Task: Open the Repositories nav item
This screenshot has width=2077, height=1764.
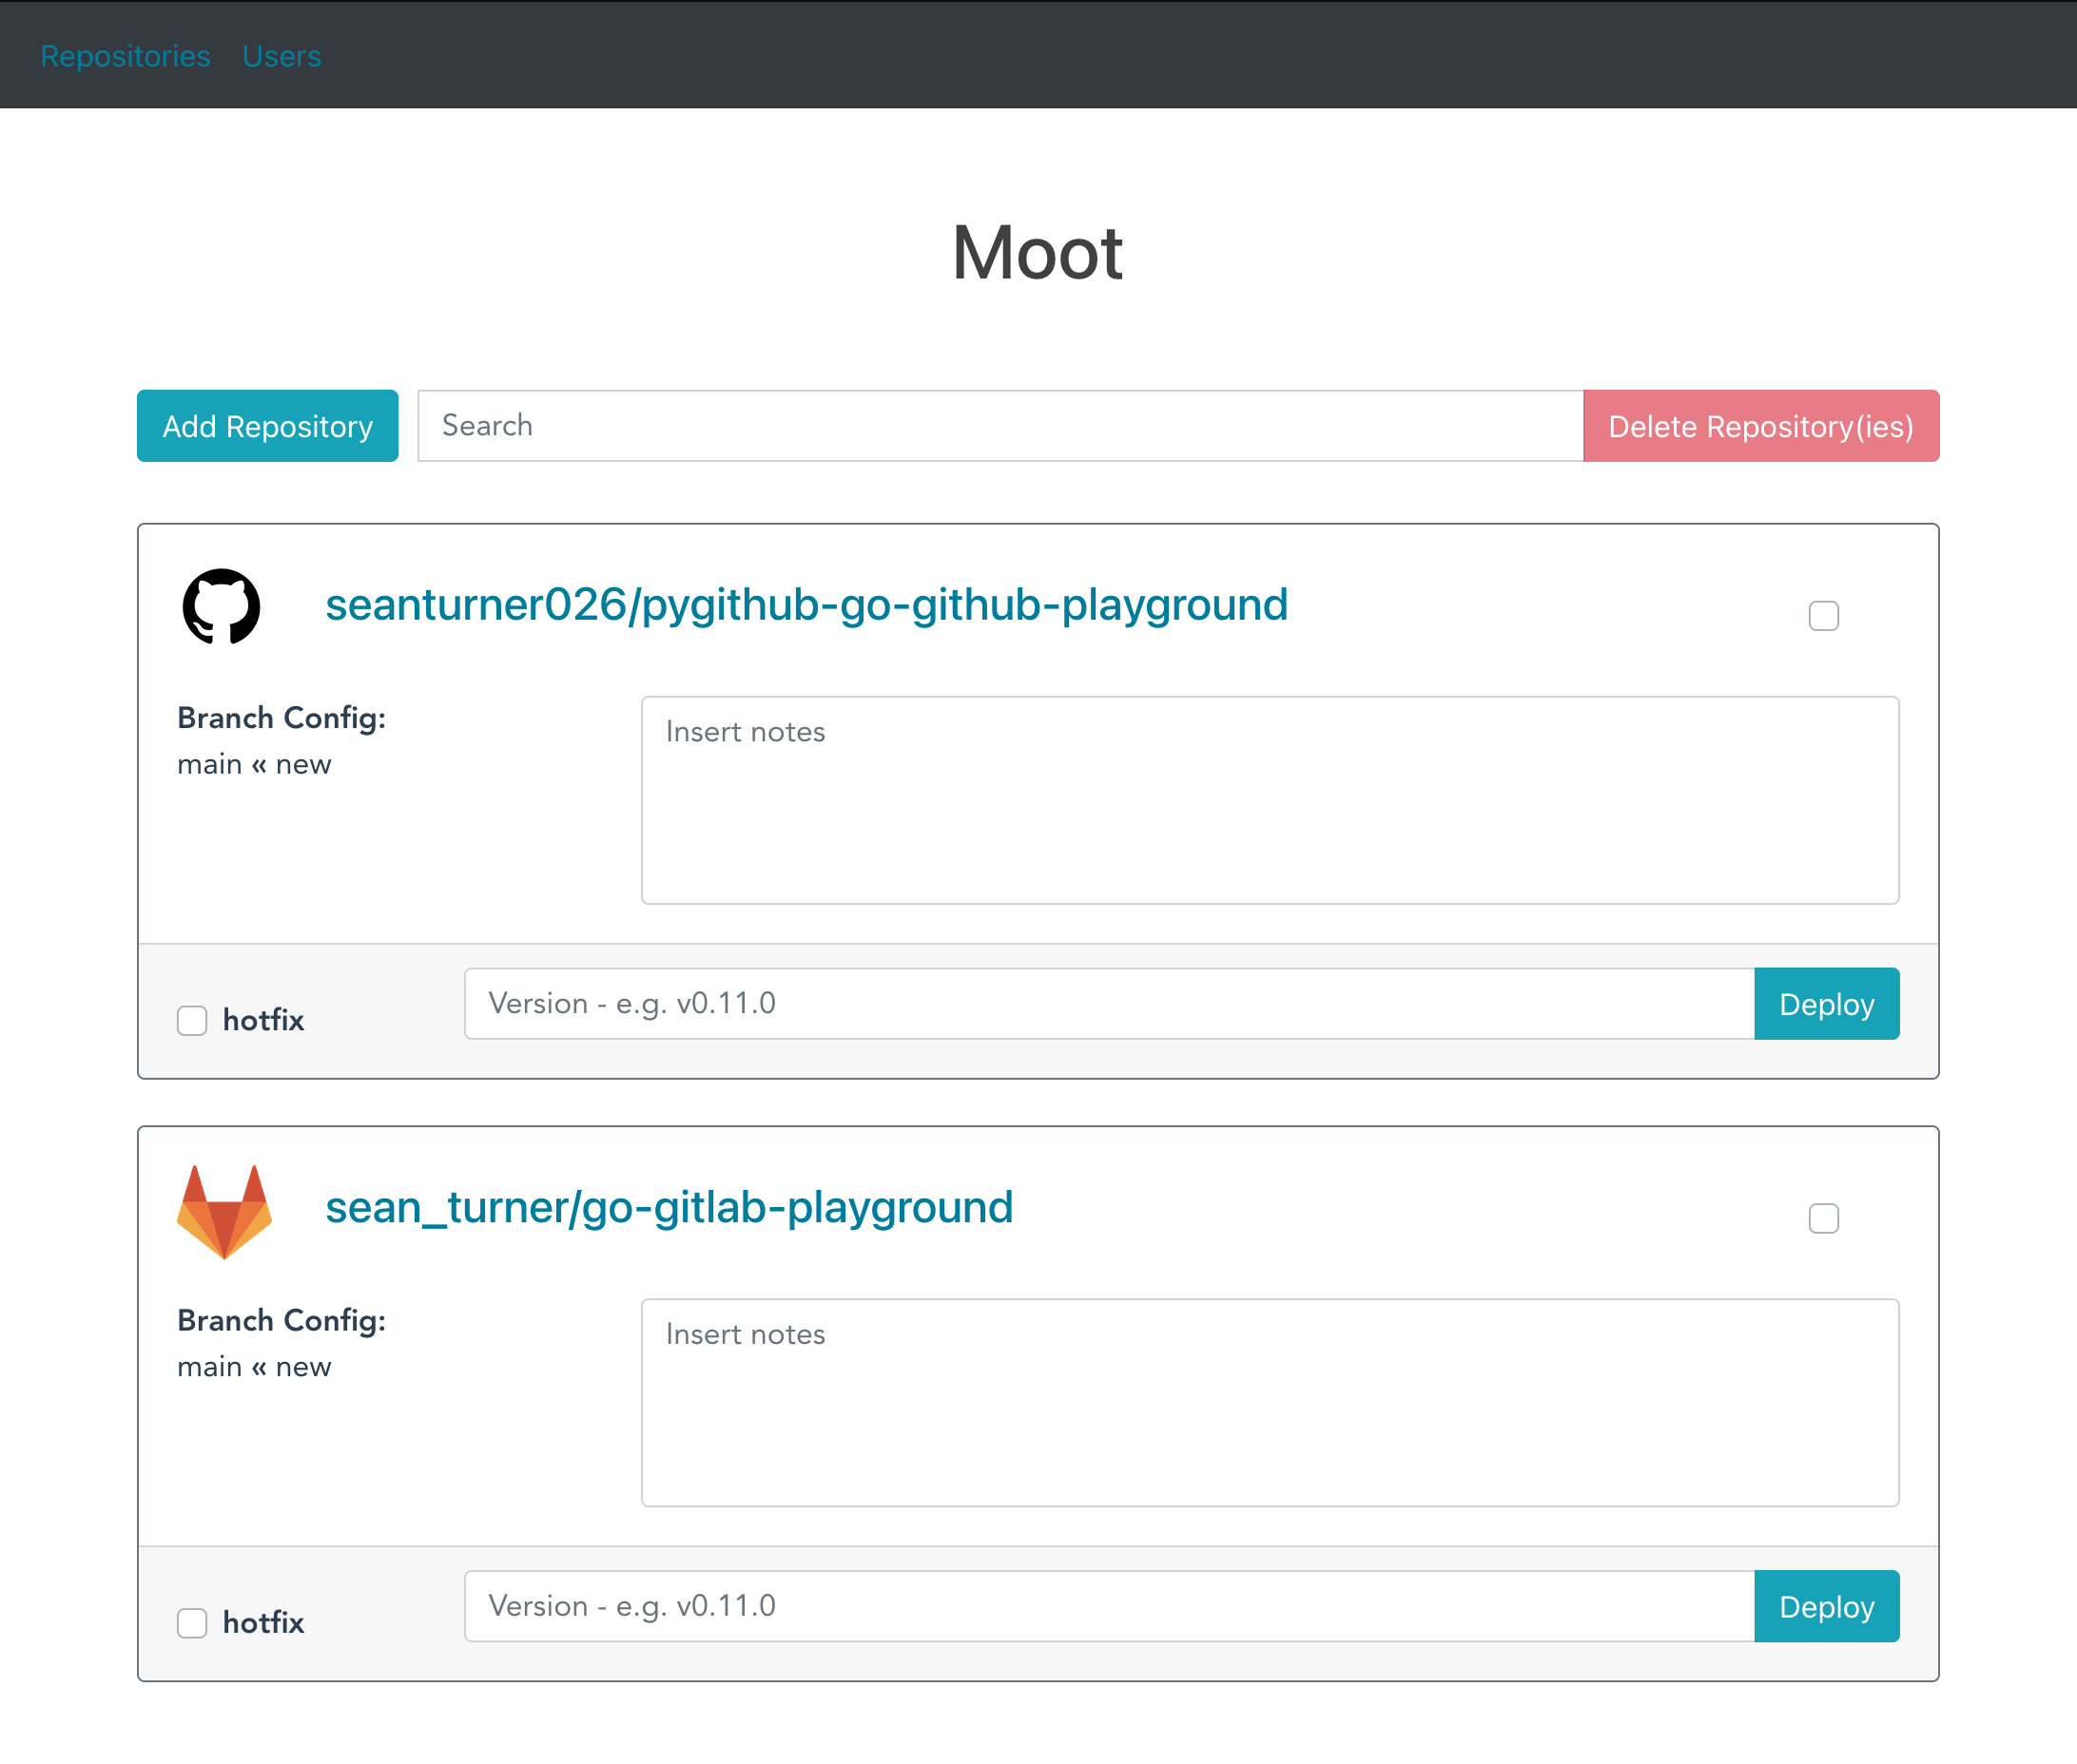Action: click(126, 56)
